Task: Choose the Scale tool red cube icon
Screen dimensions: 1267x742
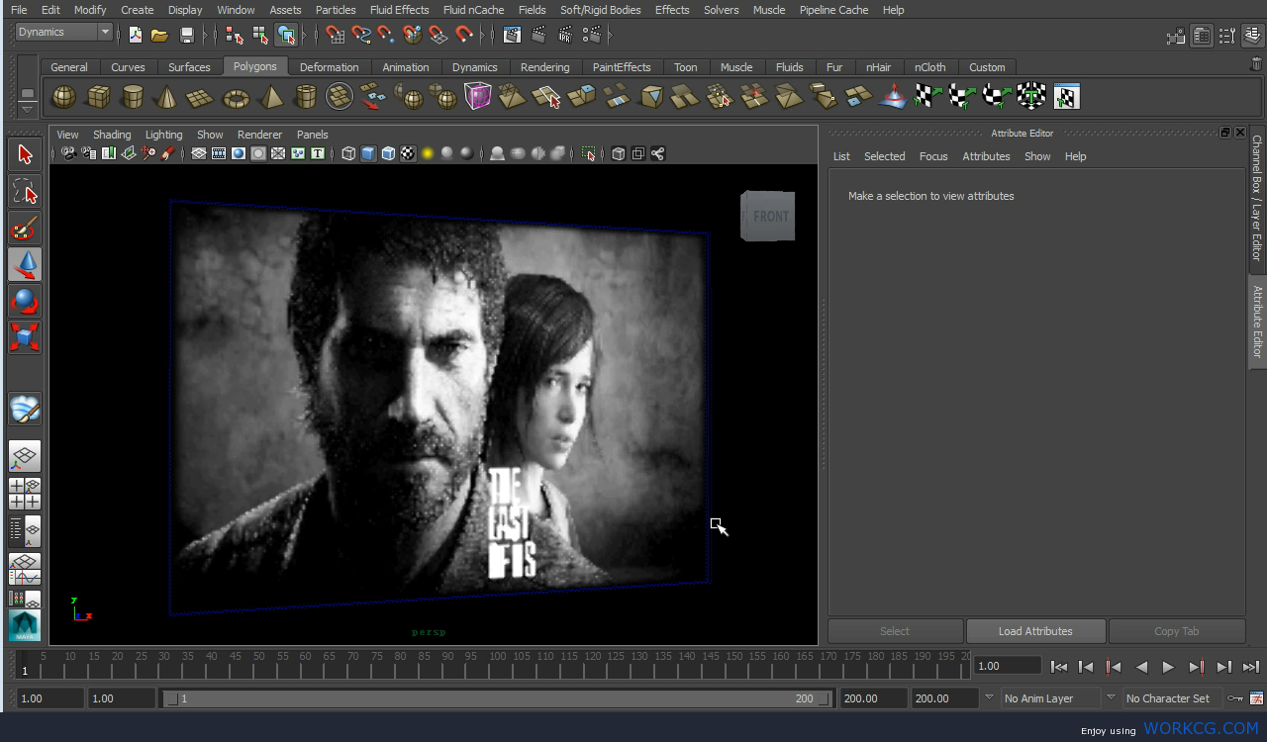Action: [x=25, y=337]
